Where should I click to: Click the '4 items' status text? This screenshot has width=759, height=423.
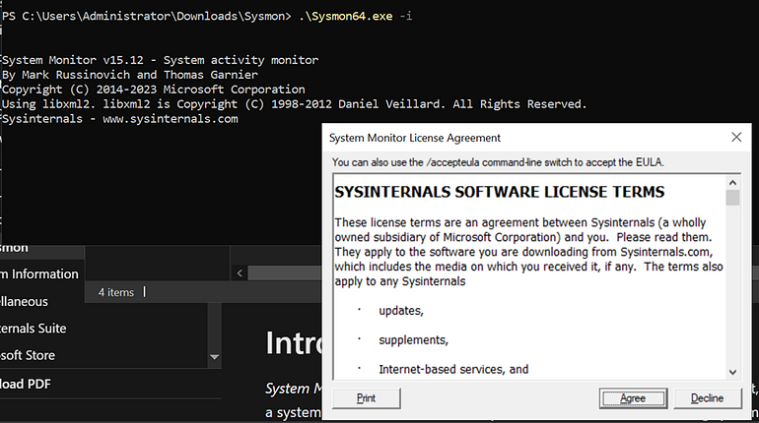(116, 292)
